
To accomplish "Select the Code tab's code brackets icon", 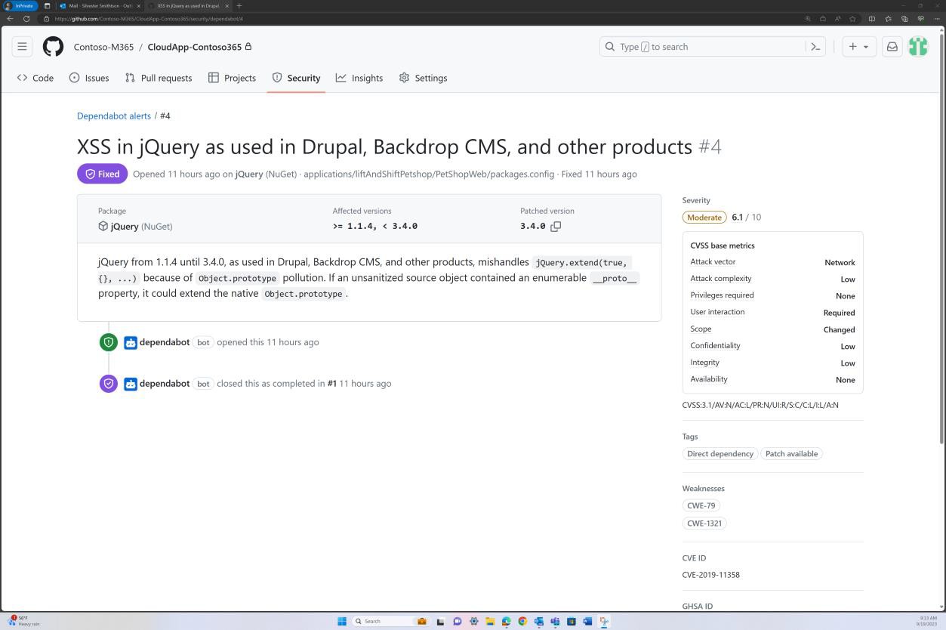I will [x=22, y=77].
